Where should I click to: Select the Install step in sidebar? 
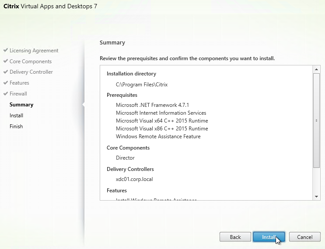click(16, 115)
